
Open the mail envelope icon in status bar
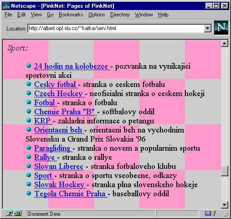208,214
